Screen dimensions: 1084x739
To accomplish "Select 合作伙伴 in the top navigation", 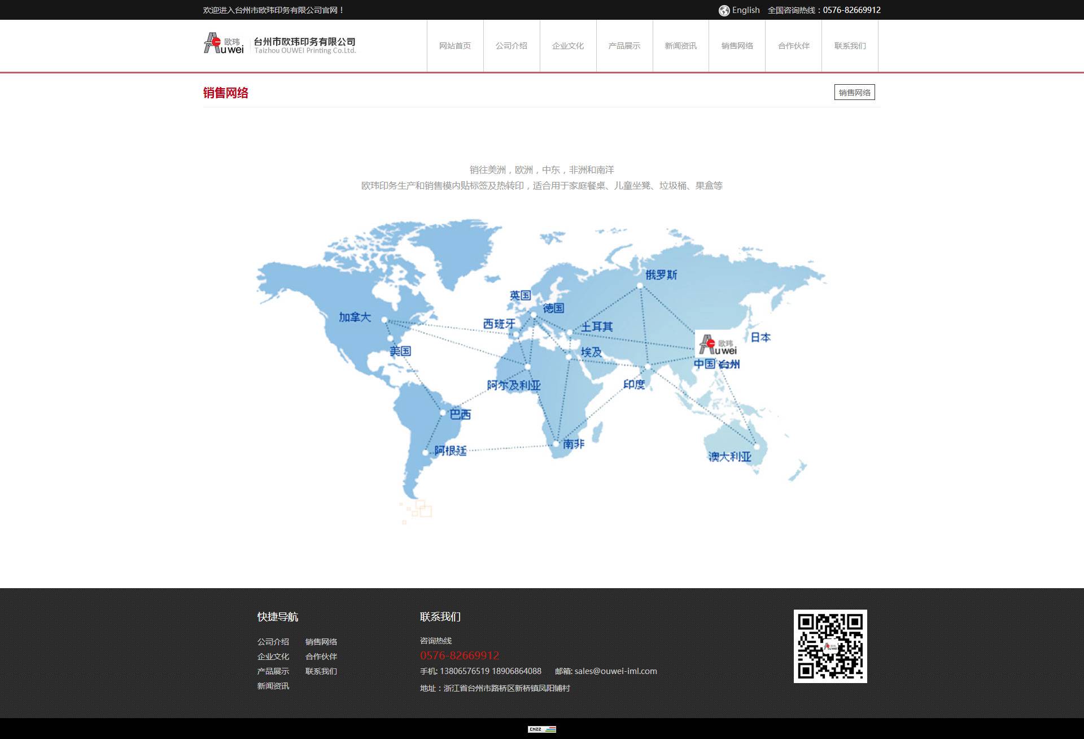I will [794, 46].
